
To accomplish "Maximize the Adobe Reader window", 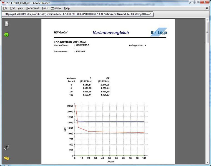I will pyautogui.click(x=197, y=2).
